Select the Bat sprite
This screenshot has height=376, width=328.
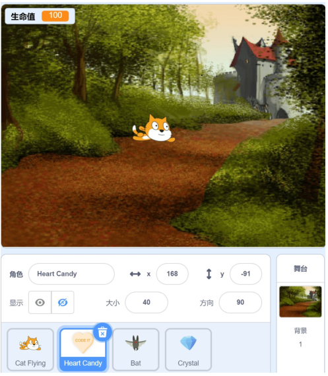(135, 350)
